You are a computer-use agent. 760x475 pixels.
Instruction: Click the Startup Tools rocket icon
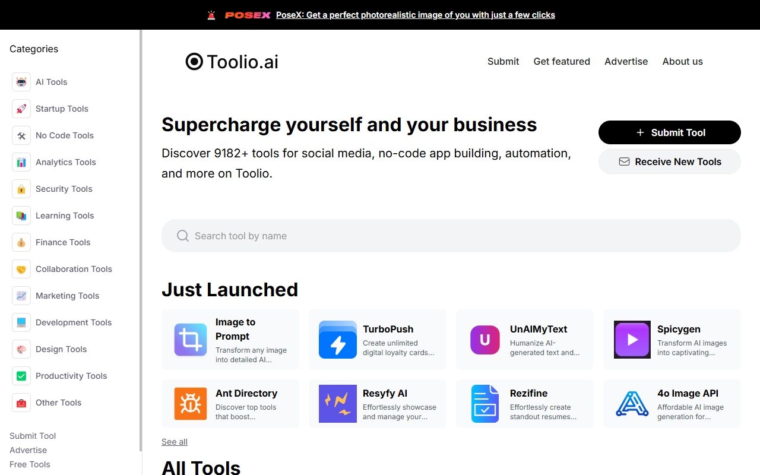tap(21, 109)
